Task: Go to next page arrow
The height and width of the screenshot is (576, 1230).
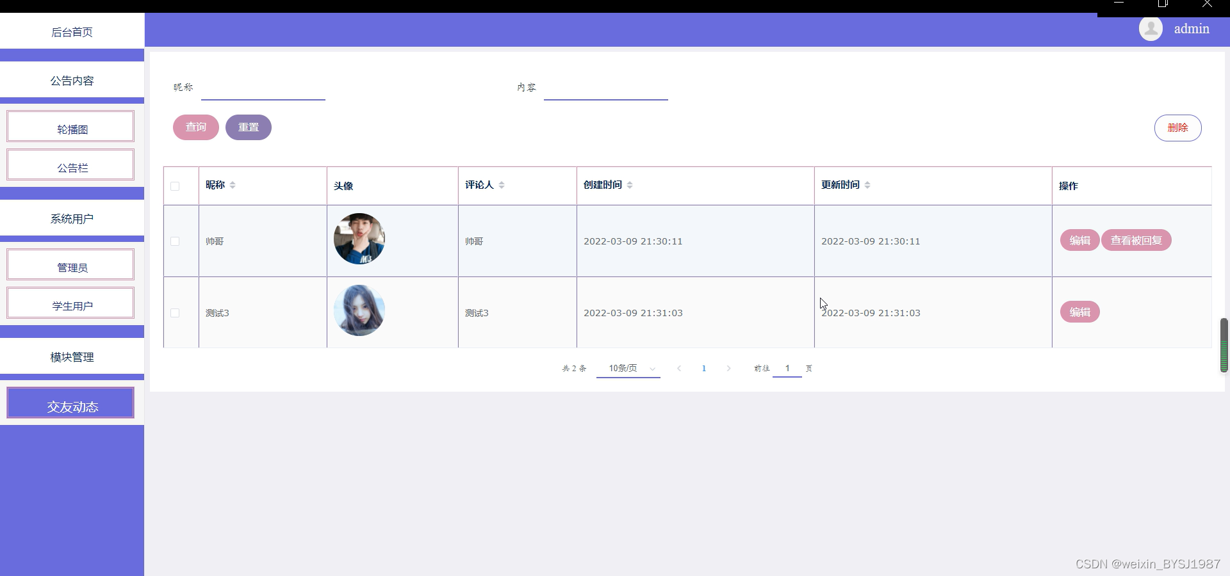Action: 728,368
